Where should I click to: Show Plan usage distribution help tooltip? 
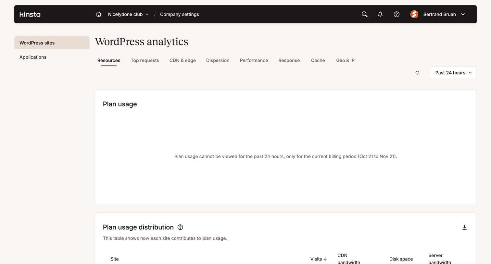180,227
